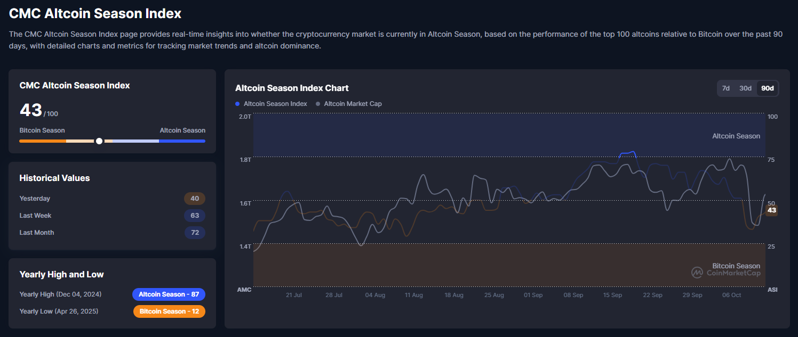Toggle Altcoin Market Cap legend dot
Screen dimensions: 798x337
(x=318, y=104)
